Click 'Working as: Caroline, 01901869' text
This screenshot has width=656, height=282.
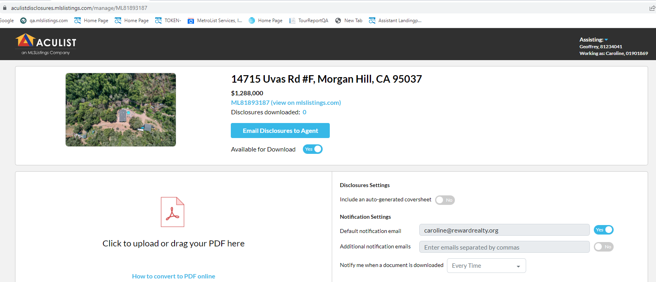pyautogui.click(x=614, y=53)
